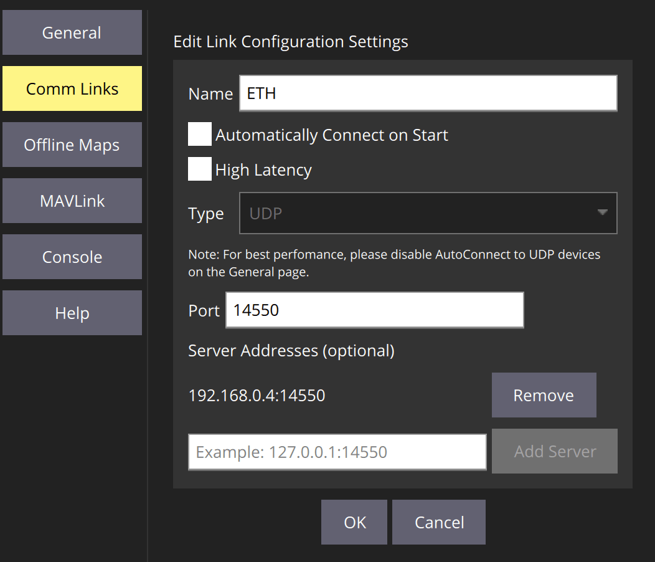Open the Help section
The width and height of the screenshot is (655, 562).
pos(72,313)
